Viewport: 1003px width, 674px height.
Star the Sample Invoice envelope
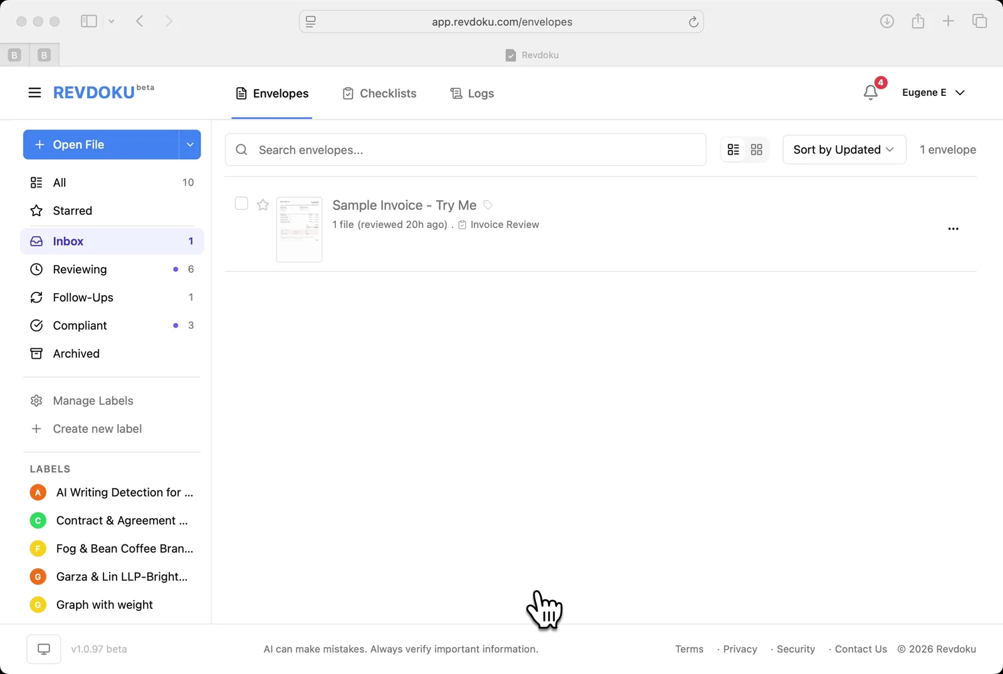[x=263, y=205]
